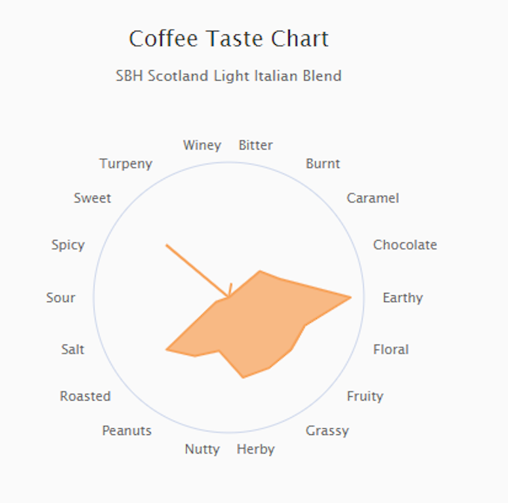Click the Coffee Taste Chart title

pyautogui.click(x=229, y=39)
